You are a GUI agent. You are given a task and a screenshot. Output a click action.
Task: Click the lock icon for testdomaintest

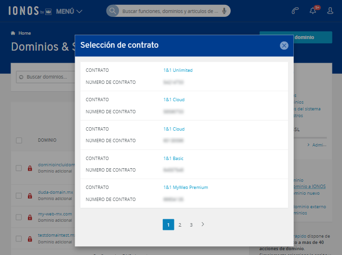(x=30, y=239)
